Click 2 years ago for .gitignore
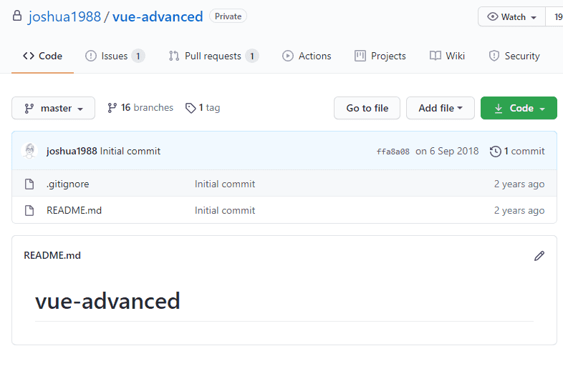The height and width of the screenshot is (386, 563). click(519, 184)
